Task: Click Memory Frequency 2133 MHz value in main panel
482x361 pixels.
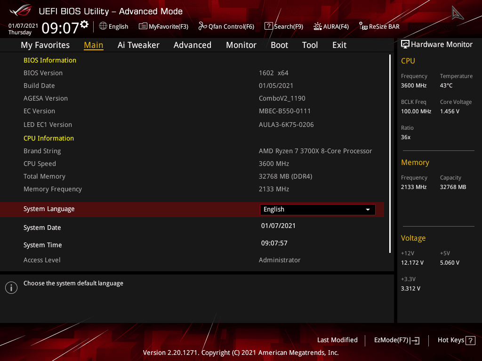Action: (274, 189)
